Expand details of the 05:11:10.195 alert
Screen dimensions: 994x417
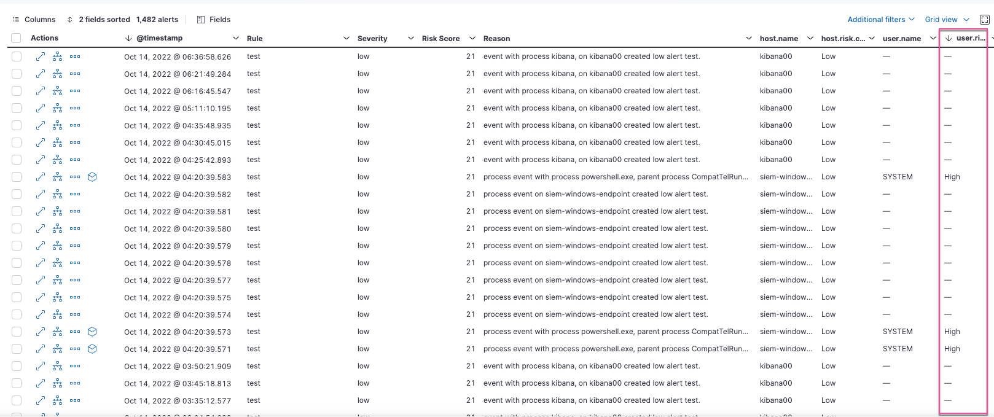(x=40, y=108)
